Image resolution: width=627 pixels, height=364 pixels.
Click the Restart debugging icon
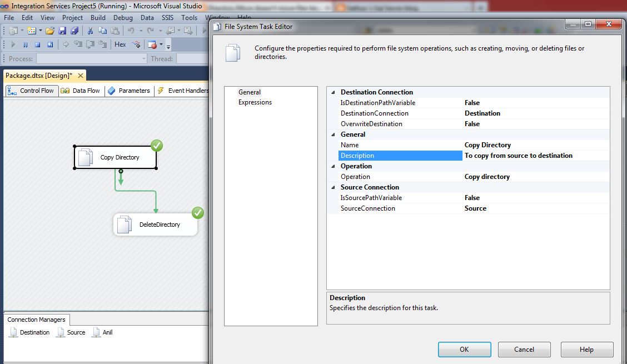[50, 44]
